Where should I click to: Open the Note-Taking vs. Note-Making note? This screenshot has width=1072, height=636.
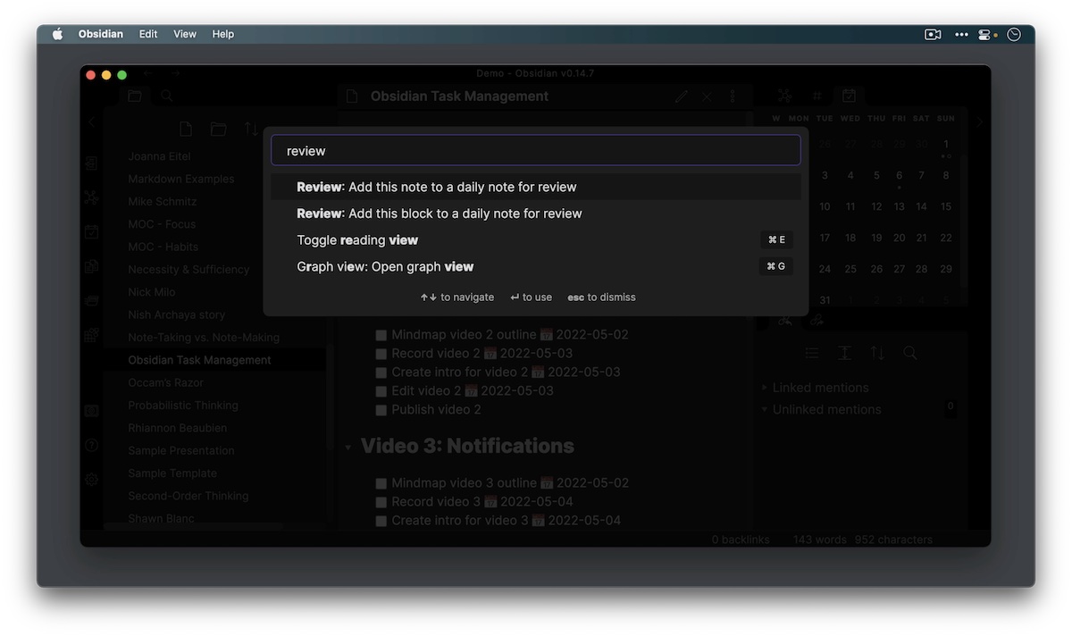click(x=204, y=338)
